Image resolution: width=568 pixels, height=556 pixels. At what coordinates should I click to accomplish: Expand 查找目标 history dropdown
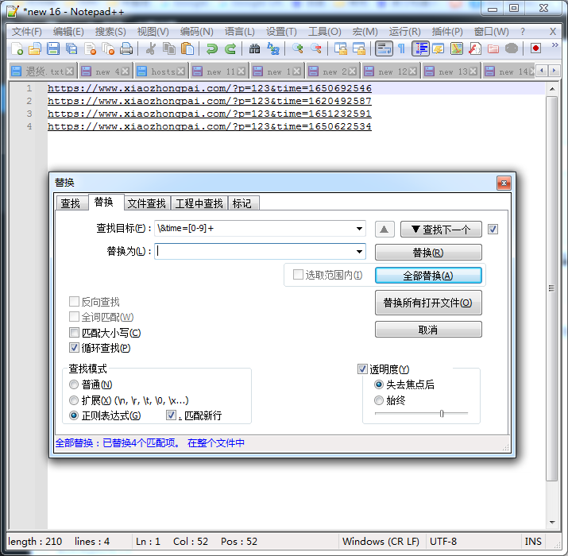pyautogui.click(x=359, y=229)
